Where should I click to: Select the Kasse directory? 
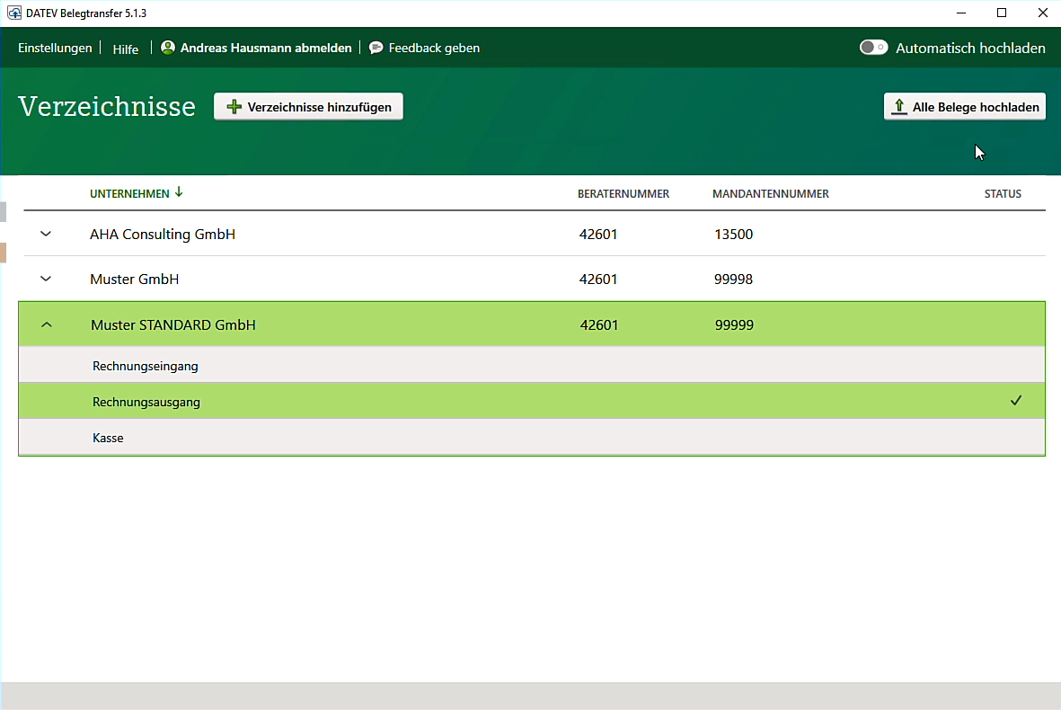532,438
